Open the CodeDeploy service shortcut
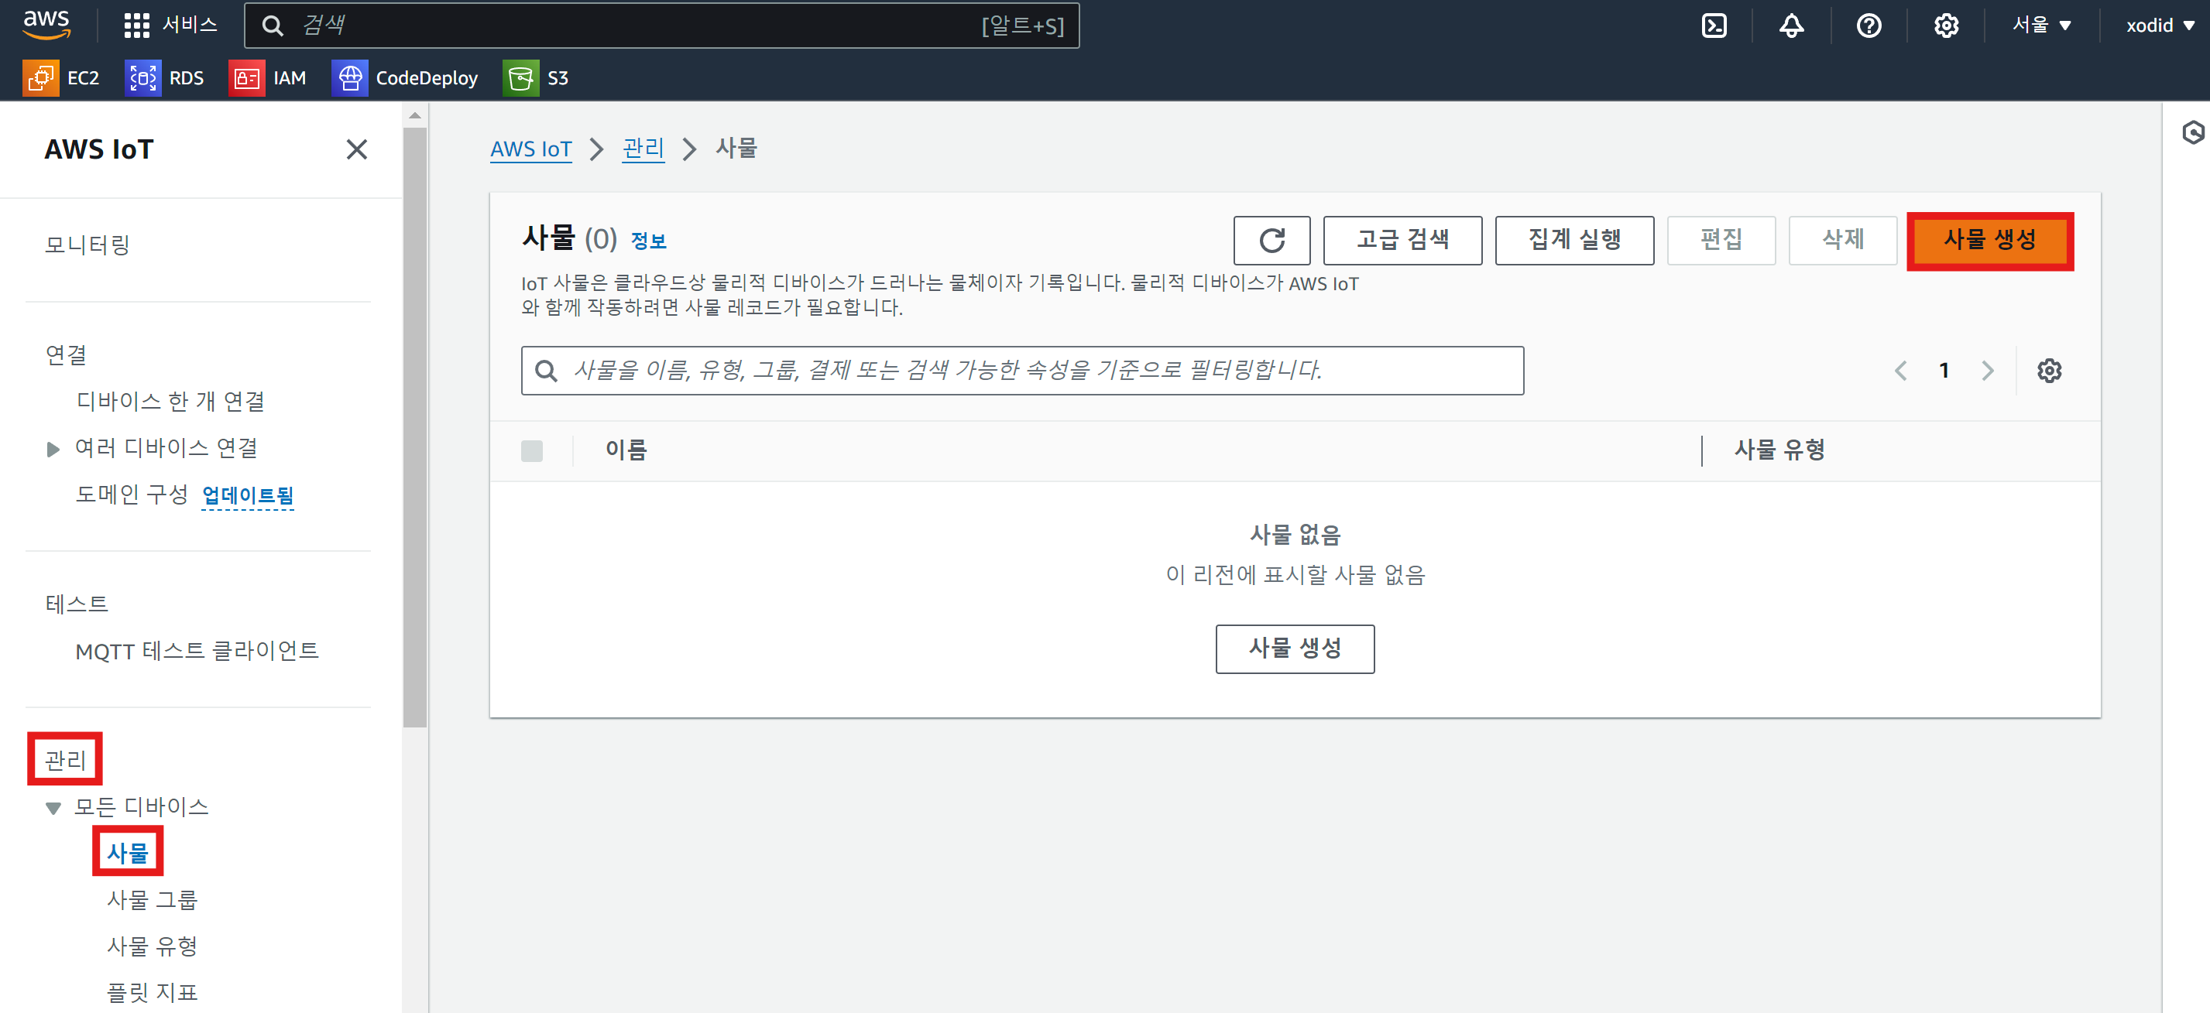 coord(405,78)
